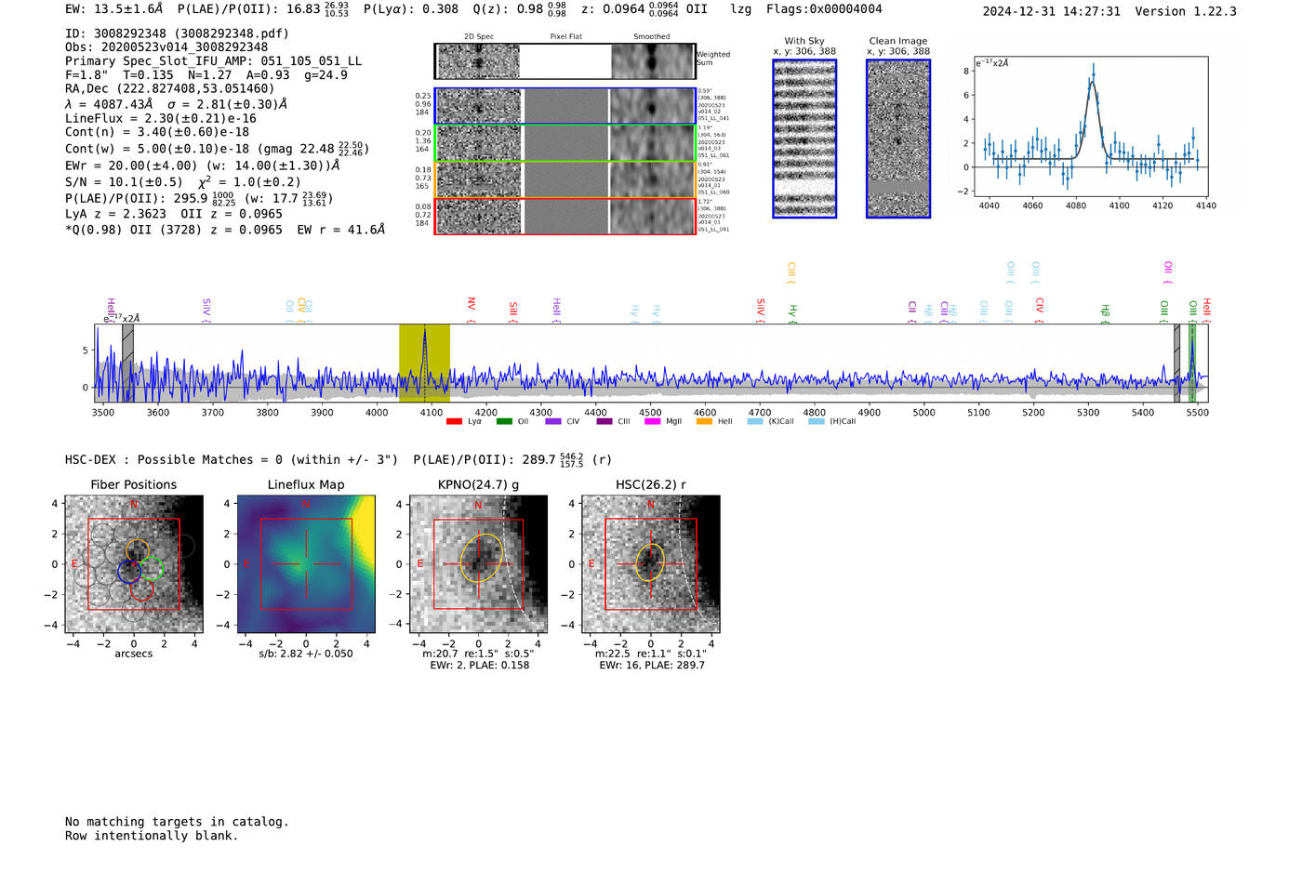Click the dark purple CIII legend swatch
The width and height of the screenshot is (1302, 886).
pos(604,421)
